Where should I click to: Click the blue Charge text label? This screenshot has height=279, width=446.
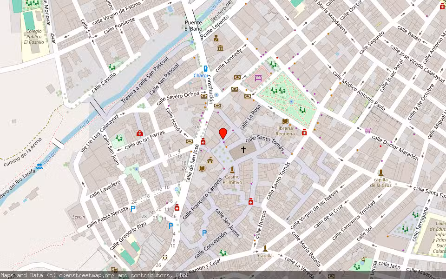pos(200,75)
